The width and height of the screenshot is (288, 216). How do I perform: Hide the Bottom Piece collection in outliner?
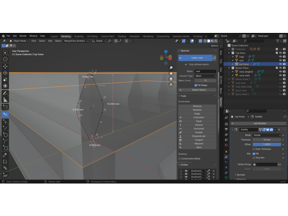[280, 68]
